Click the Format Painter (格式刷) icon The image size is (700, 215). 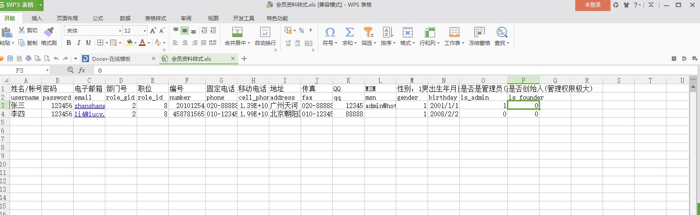tap(49, 32)
